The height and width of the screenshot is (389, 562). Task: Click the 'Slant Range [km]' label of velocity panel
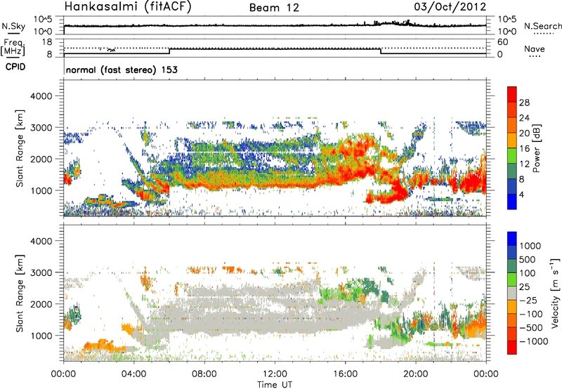point(20,294)
